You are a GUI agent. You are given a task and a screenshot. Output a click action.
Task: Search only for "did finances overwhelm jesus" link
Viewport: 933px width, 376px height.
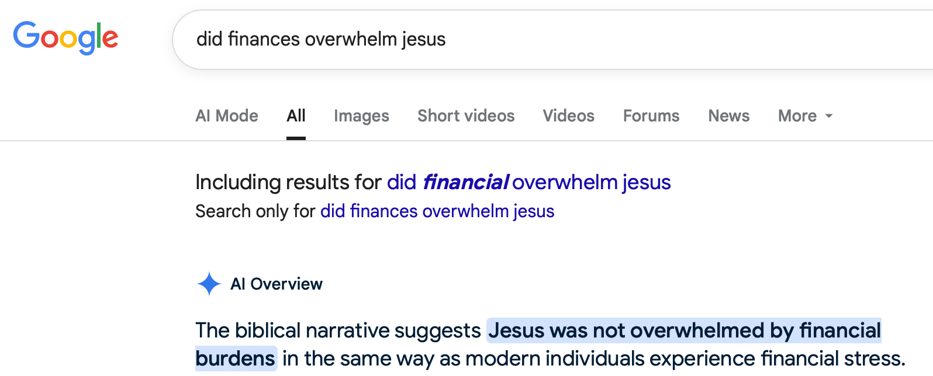[437, 211]
